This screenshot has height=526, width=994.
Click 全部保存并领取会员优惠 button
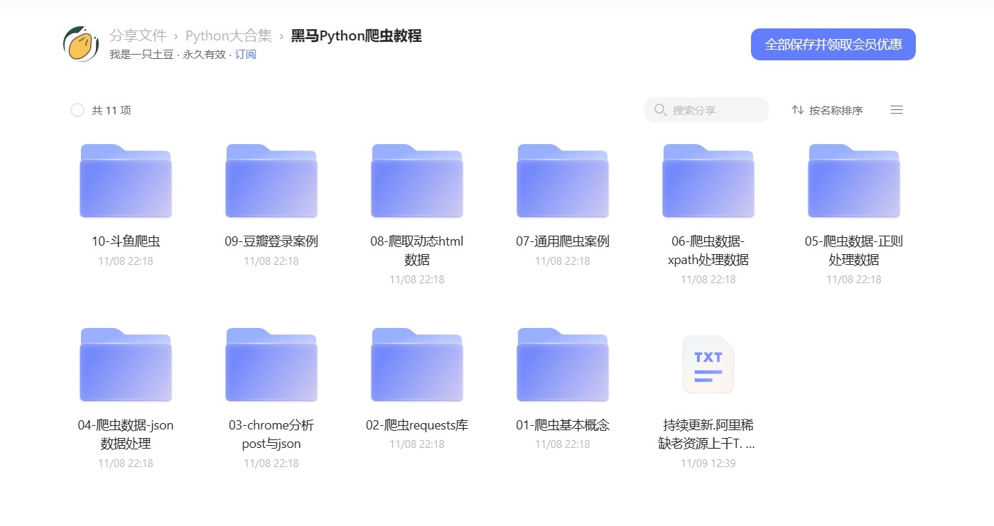[x=833, y=45]
